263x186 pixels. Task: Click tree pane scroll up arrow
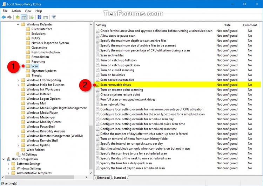pyautogui.click(x=90, y=24)
